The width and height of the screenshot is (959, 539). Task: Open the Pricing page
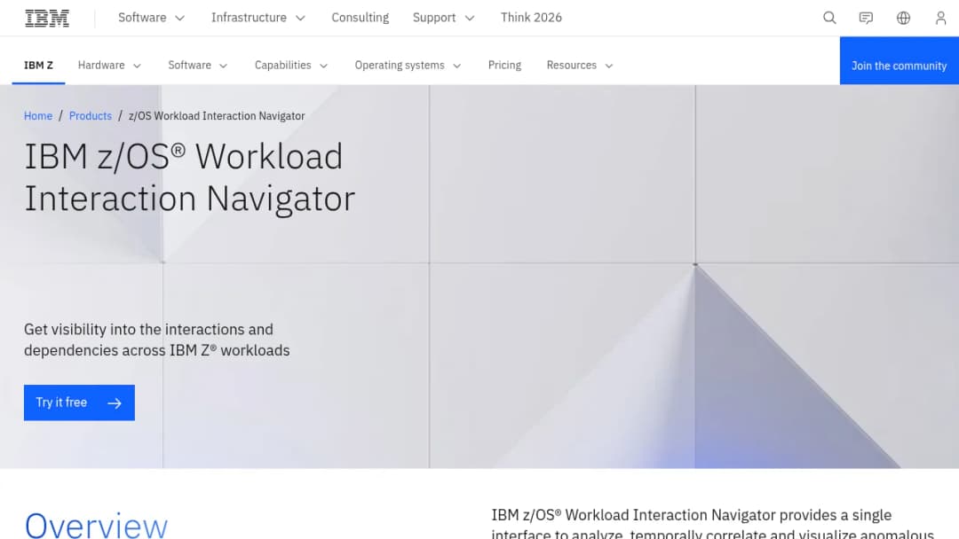pos(504,66)
